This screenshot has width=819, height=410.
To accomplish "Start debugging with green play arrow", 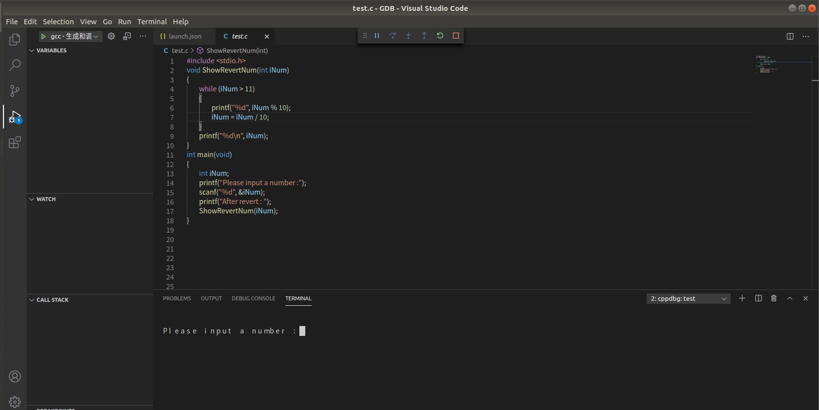I will (x=43, y=36).
